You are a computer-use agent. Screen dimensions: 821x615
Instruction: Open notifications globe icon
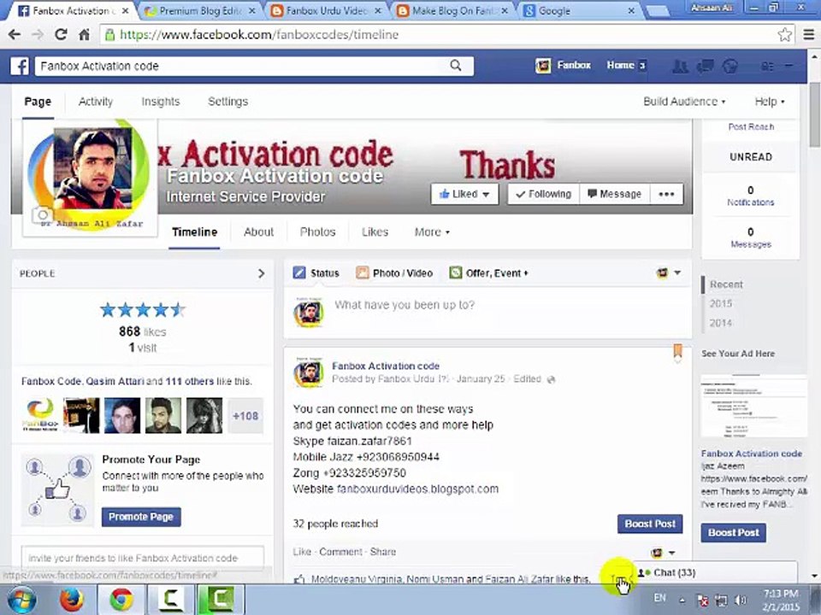(729, 66)
